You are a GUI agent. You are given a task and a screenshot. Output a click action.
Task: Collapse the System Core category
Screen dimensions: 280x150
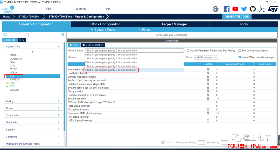click(x=58, y=46)
